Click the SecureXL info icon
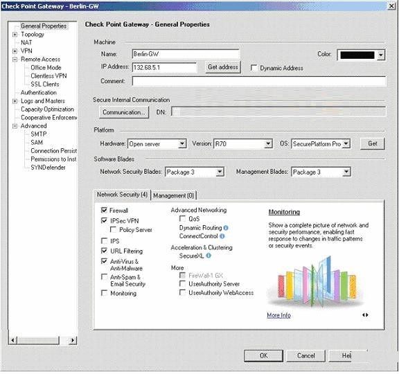The image size is (399, 374). (209, 256)
